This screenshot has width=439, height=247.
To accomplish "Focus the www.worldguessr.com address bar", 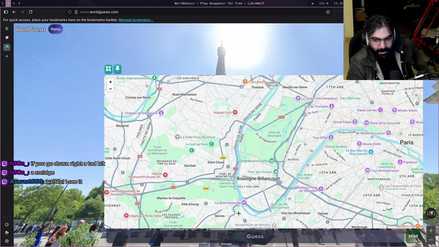I will (x=199, y=12).
